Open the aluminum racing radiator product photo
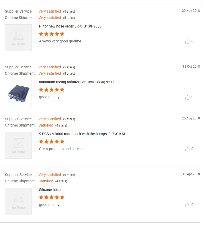The width and height of the screenshot is (206, 225). tap(18, 94)
